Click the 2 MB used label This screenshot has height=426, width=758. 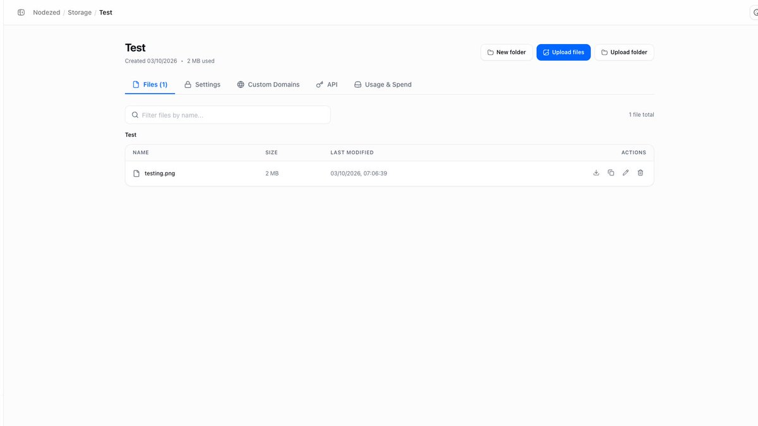[x=201, y=61]
